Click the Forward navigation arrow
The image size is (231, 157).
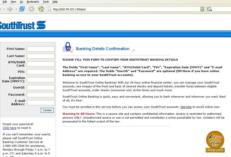(10, 9)
